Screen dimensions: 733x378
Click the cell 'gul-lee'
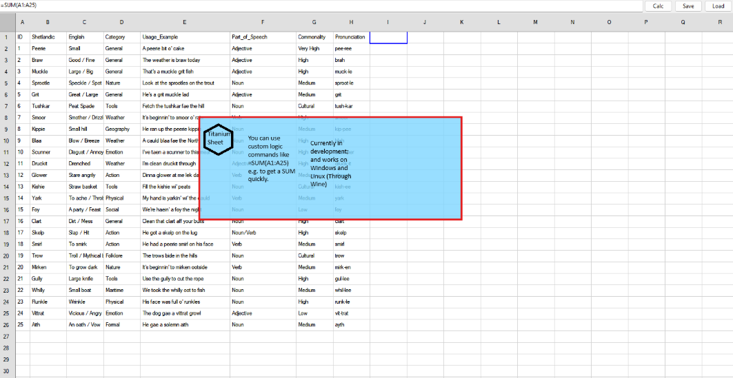coord(351,279)
